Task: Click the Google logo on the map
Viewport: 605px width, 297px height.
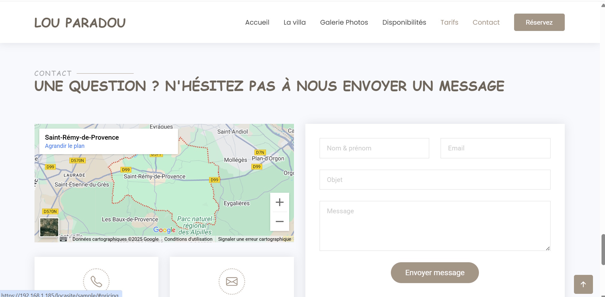Action: pyautogui.click(x=164, y=230)
